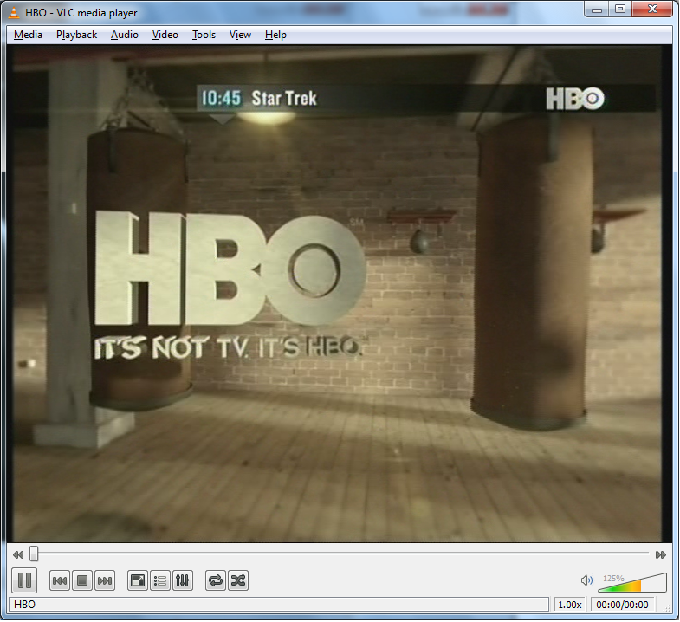680x622 pixels.
Task: Open extended settings and effects
Action: point(183,580)
